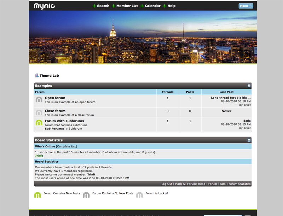Click the Close forum locked icon
The image size is (283, 216).
[x=39, y=113]
